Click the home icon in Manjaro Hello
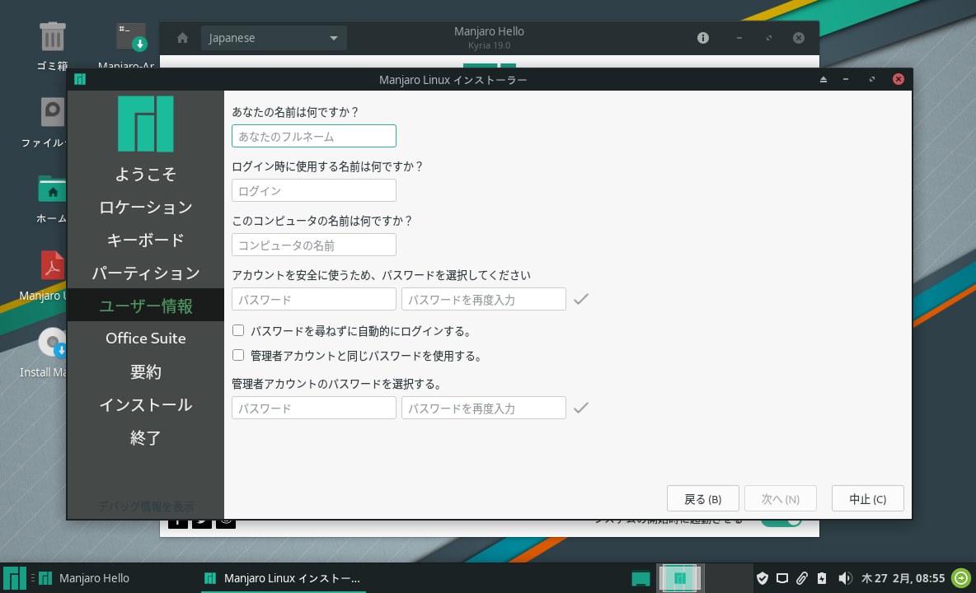The width and height of the screenshot is (976, 593). pos(181,38)
